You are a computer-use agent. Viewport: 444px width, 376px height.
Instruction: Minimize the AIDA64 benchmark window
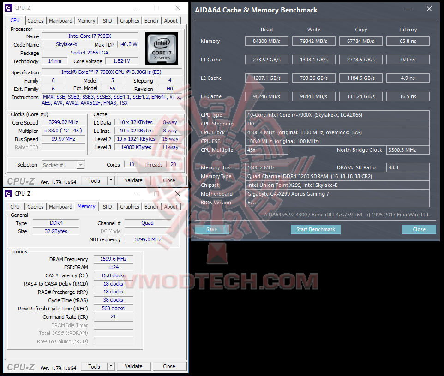(x=408, y=9)
